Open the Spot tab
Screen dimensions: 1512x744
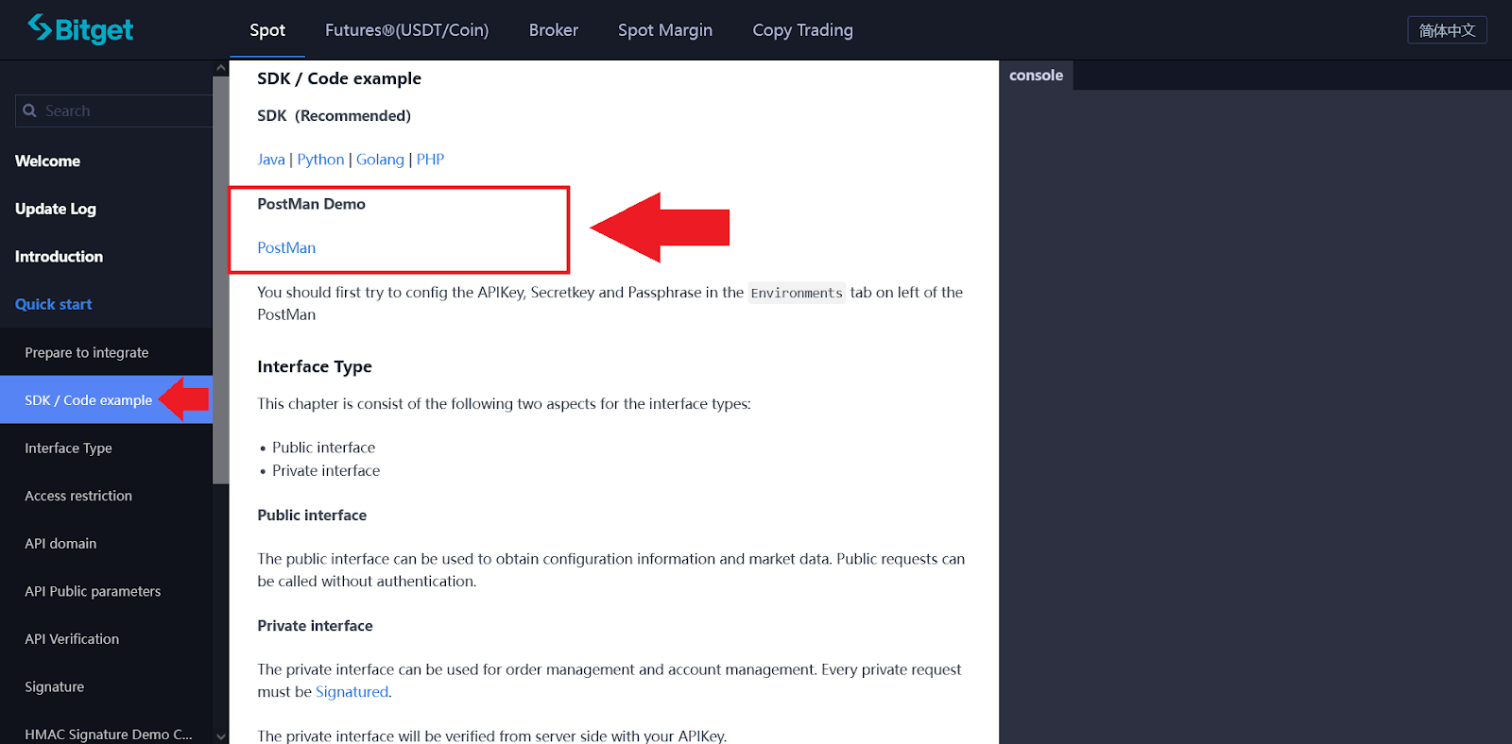click(267, 30)
